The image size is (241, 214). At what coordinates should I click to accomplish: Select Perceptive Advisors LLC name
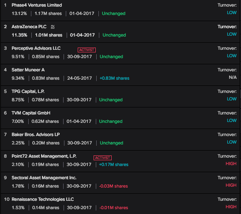click(36, 48)
